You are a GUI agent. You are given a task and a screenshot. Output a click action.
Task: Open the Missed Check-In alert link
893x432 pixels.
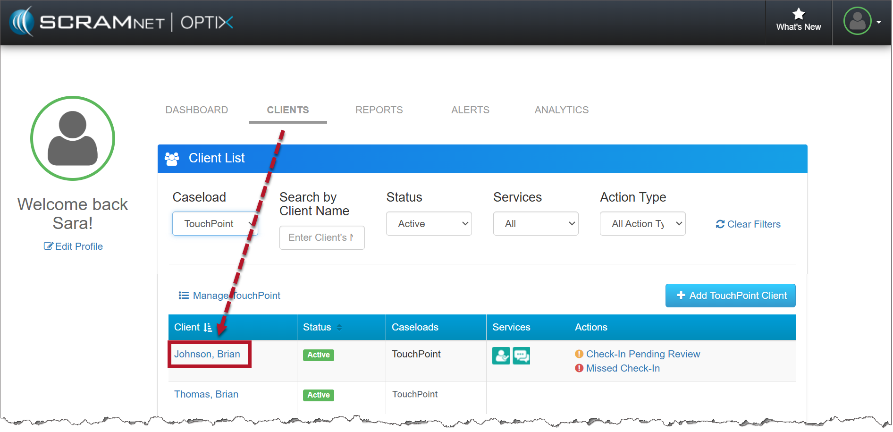623,368
